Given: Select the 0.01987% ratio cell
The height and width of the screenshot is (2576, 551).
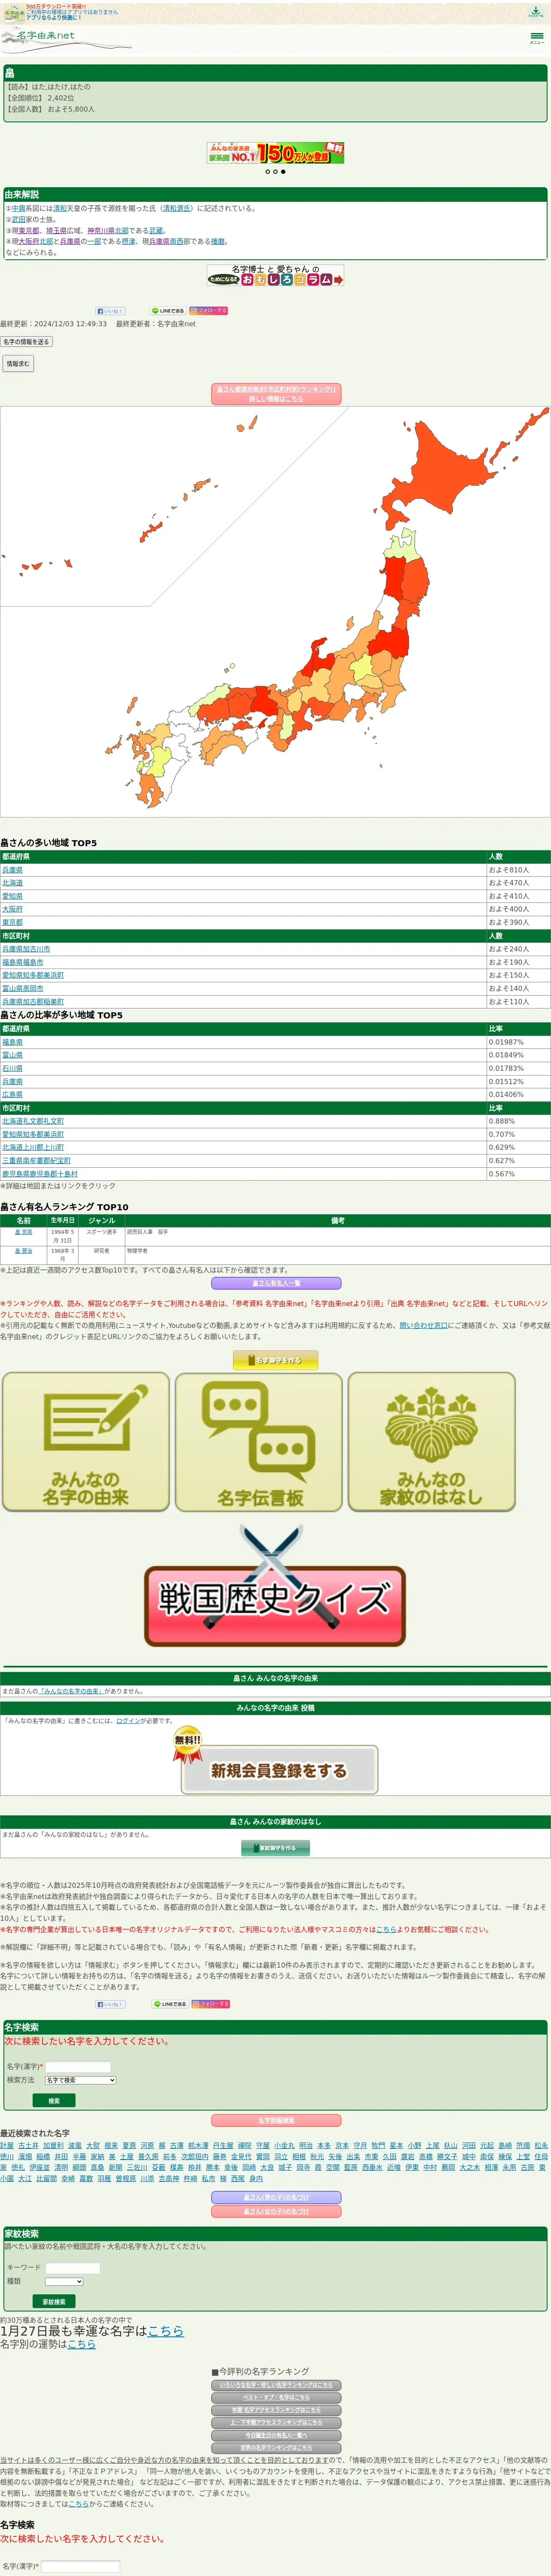Looking at the screenshot, I should click(x=518, y=1042).
